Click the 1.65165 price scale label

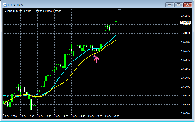(x=185, y=113)
